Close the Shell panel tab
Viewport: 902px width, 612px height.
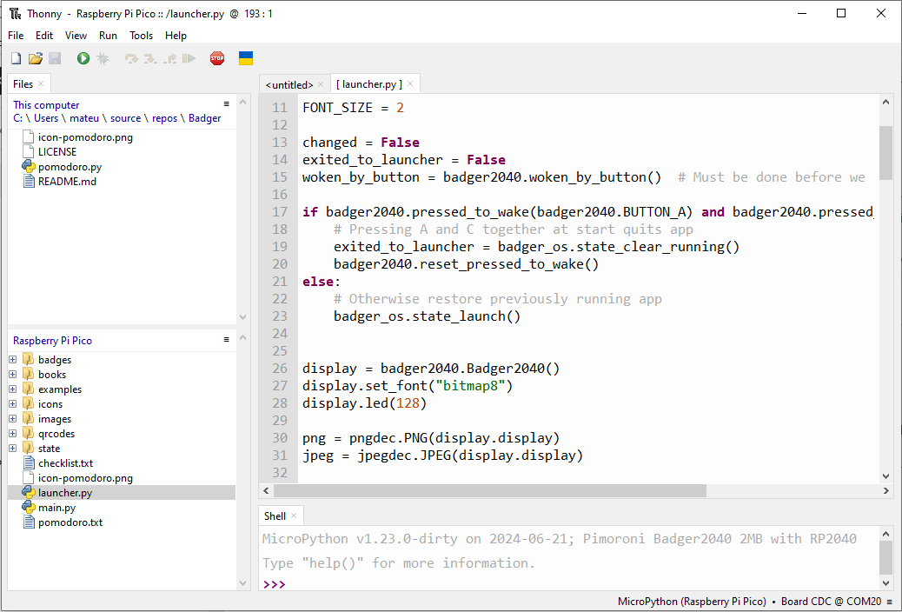(x=294, y=516)
